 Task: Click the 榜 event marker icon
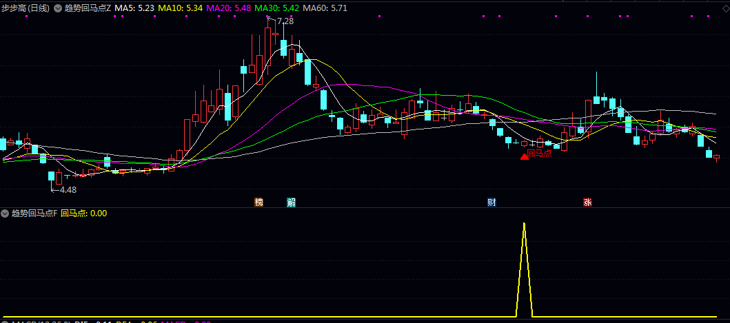[x=259, y=202]
